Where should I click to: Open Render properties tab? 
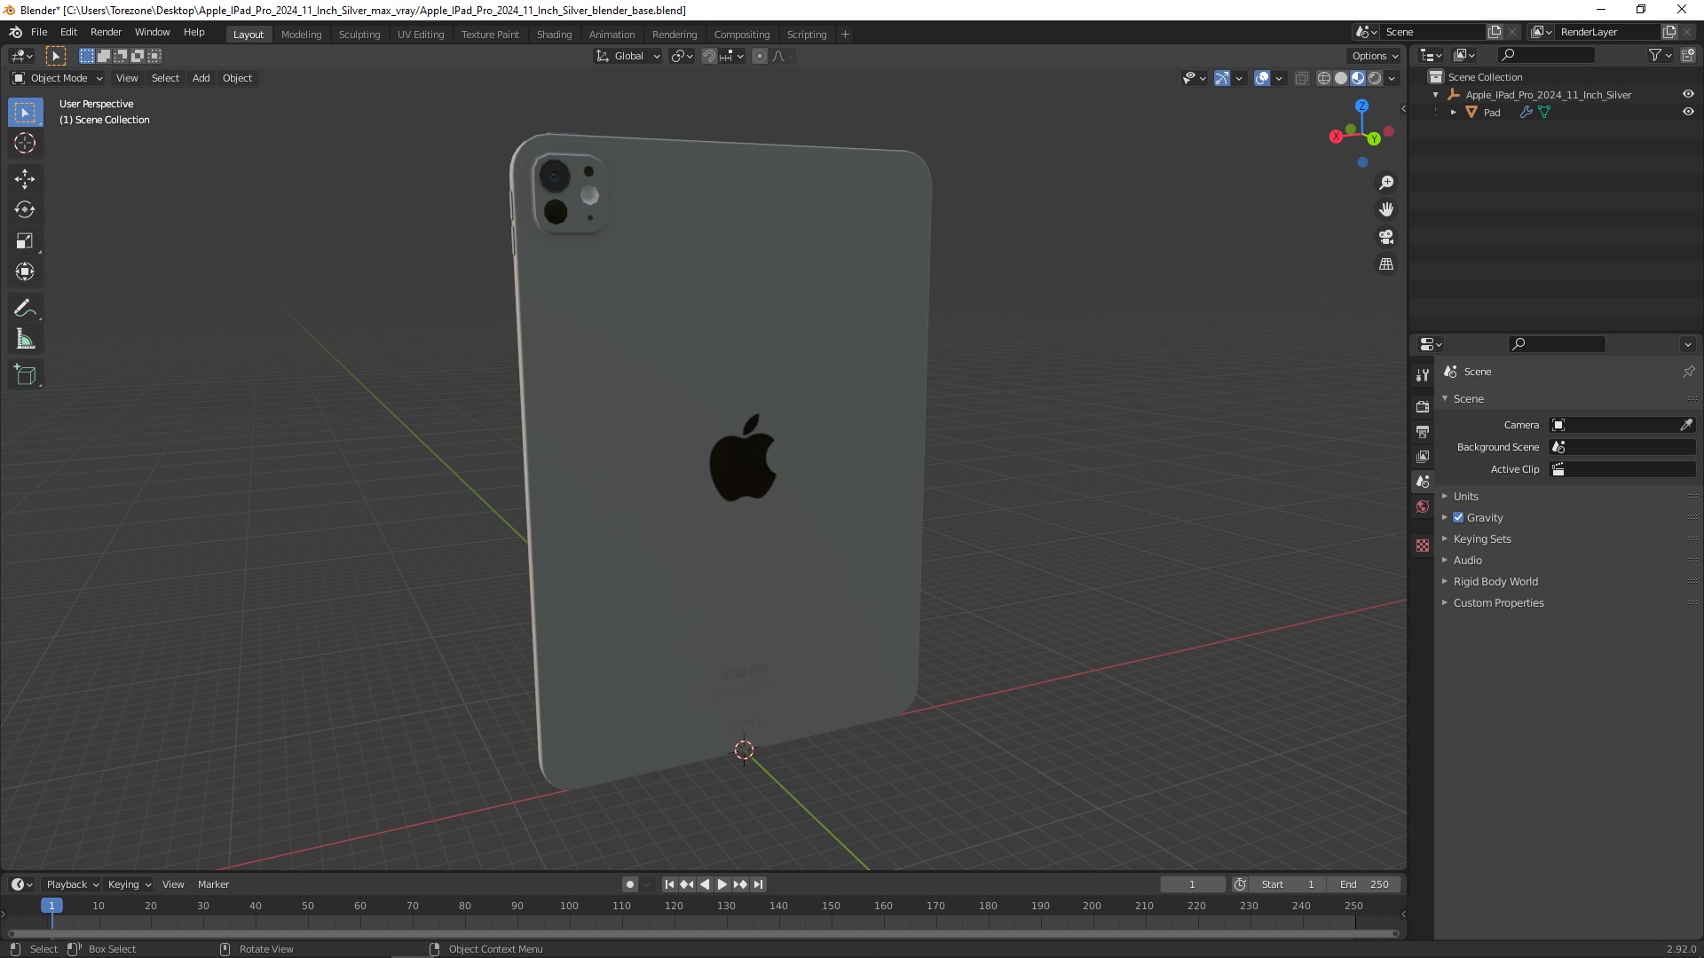1423,406
